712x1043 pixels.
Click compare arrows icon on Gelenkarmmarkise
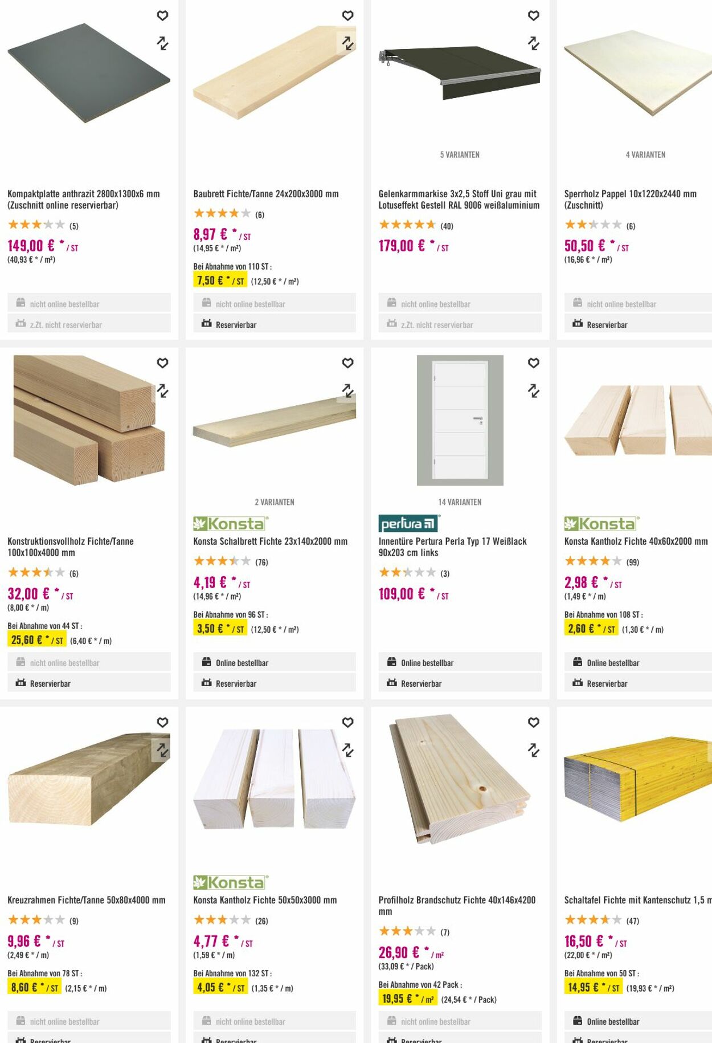[x=533, y=43]
